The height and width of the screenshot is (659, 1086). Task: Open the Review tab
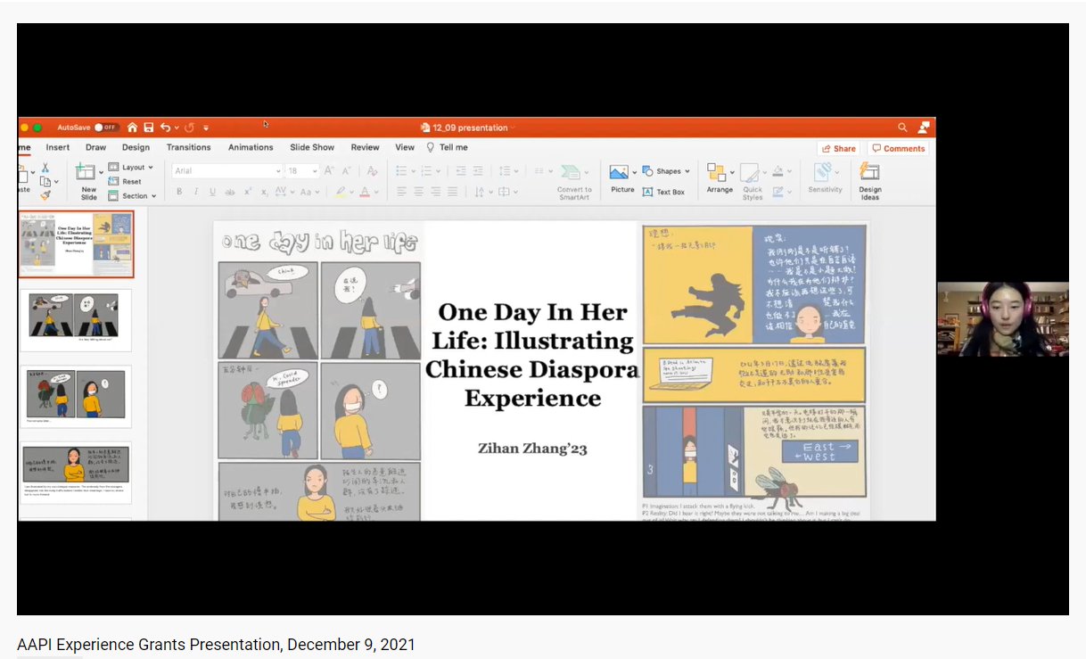pyautogui.click(x=365, y=147)
